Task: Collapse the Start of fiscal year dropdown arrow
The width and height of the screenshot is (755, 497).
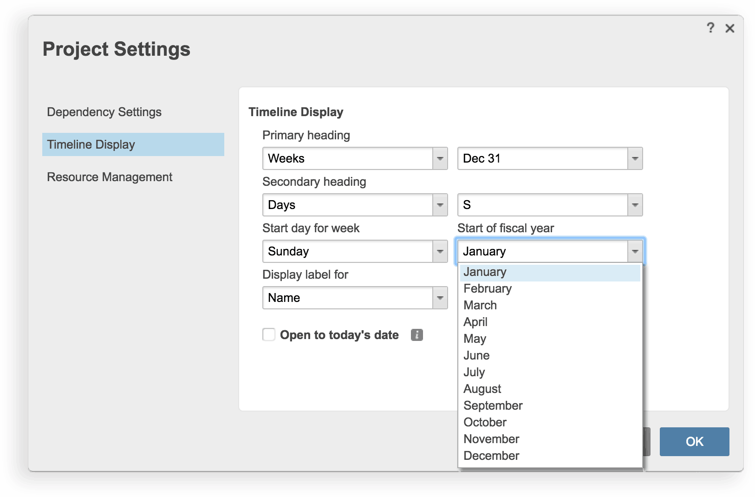Action: pyautogui.click(x=635, y=251)
